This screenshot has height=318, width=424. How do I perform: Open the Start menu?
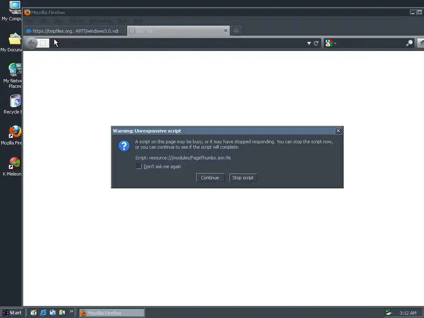(x=12, y=313)
